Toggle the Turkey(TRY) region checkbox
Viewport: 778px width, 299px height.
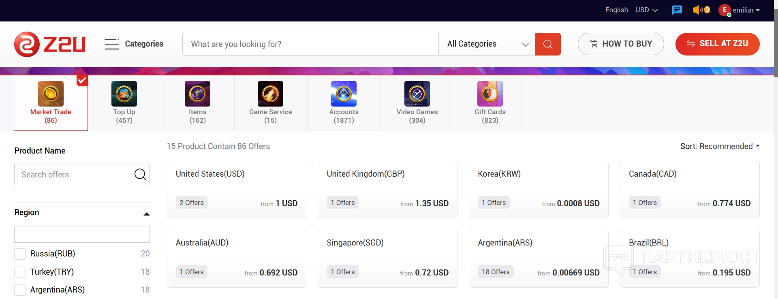click(20, 272)
